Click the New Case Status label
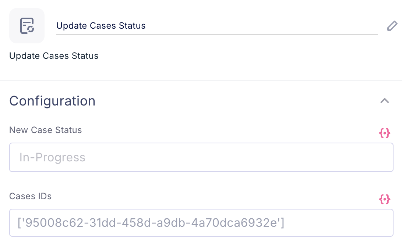The height and width of the screenshot is (247, 402). (45, 130)
